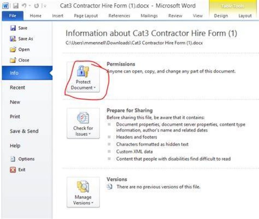Click the Prepare for Sharing heading
259x219 pixels.
[x=129, y=110]
